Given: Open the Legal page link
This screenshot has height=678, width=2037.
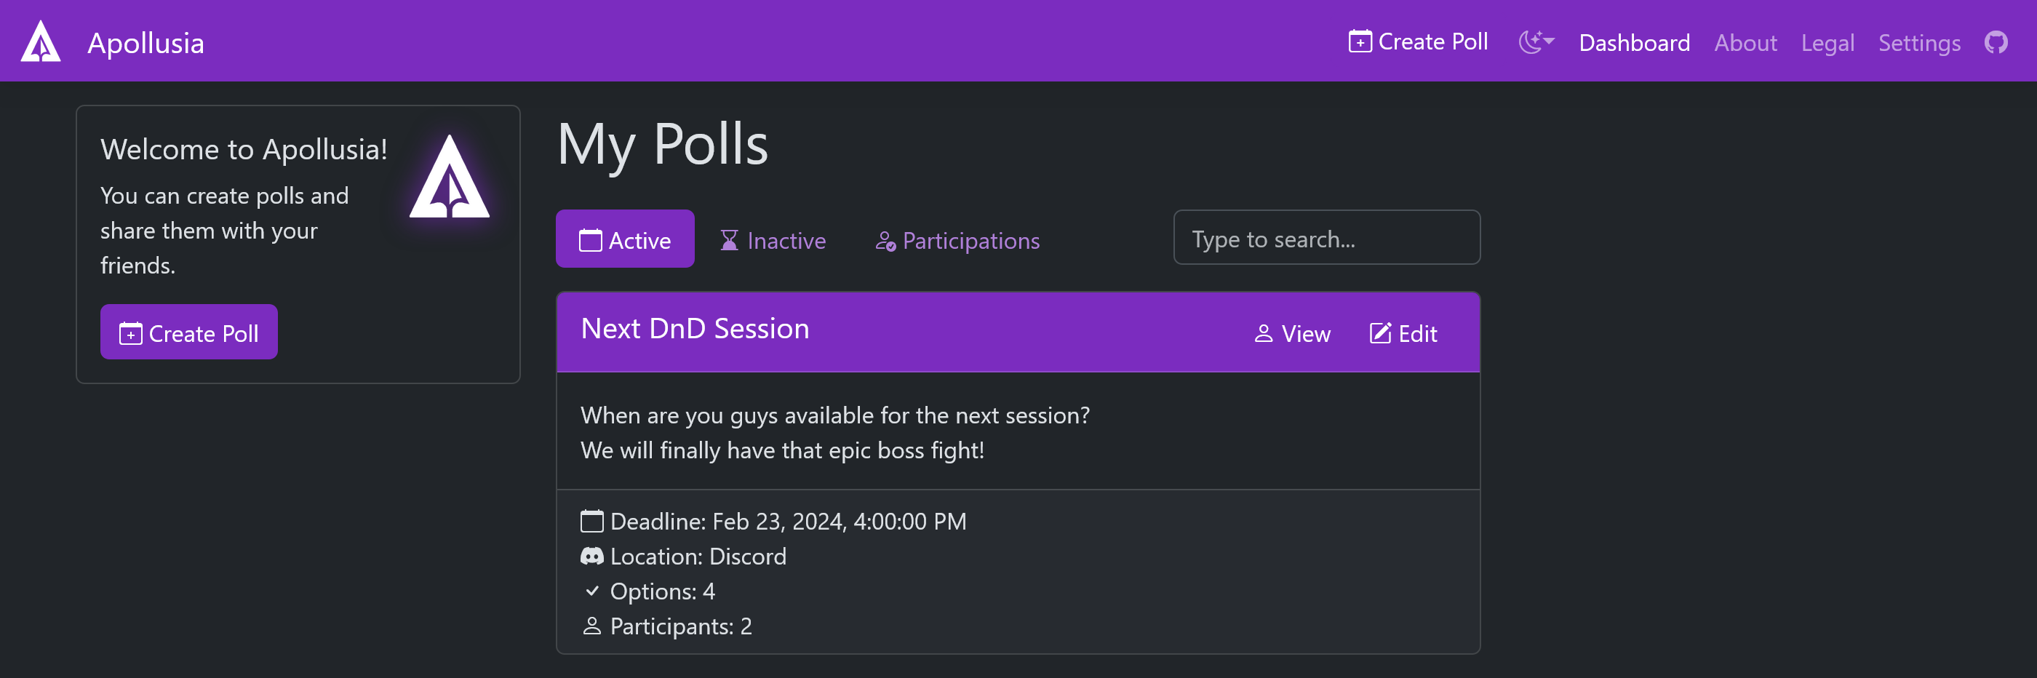Looking at the screenshot, I should (1827, 43).
